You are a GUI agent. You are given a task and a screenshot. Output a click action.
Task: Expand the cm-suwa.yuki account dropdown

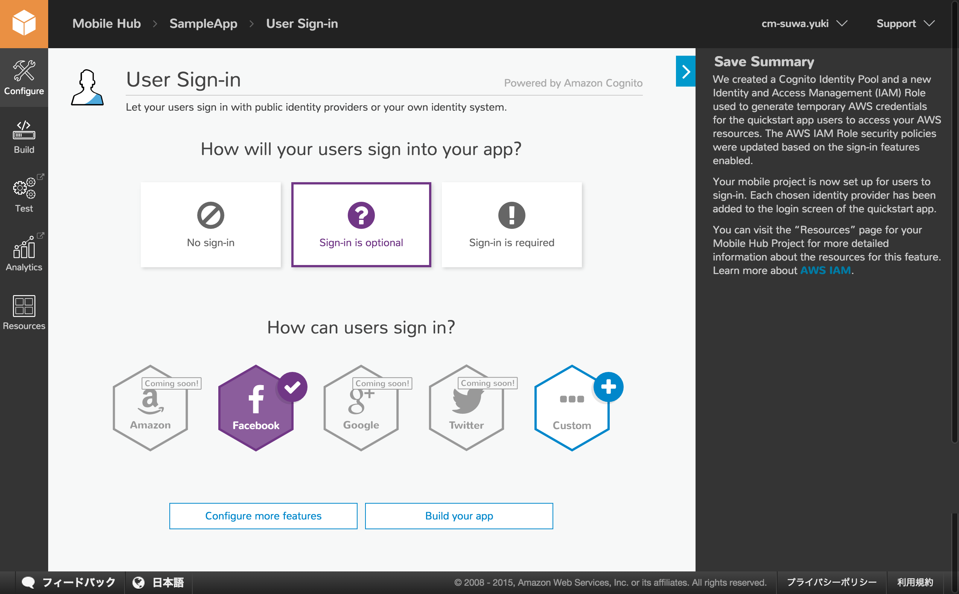(804, 24)
